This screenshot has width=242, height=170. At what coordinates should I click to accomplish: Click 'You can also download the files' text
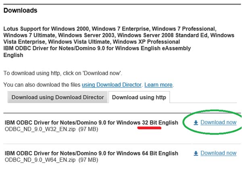pyautogui.click(x=42, y=85)
